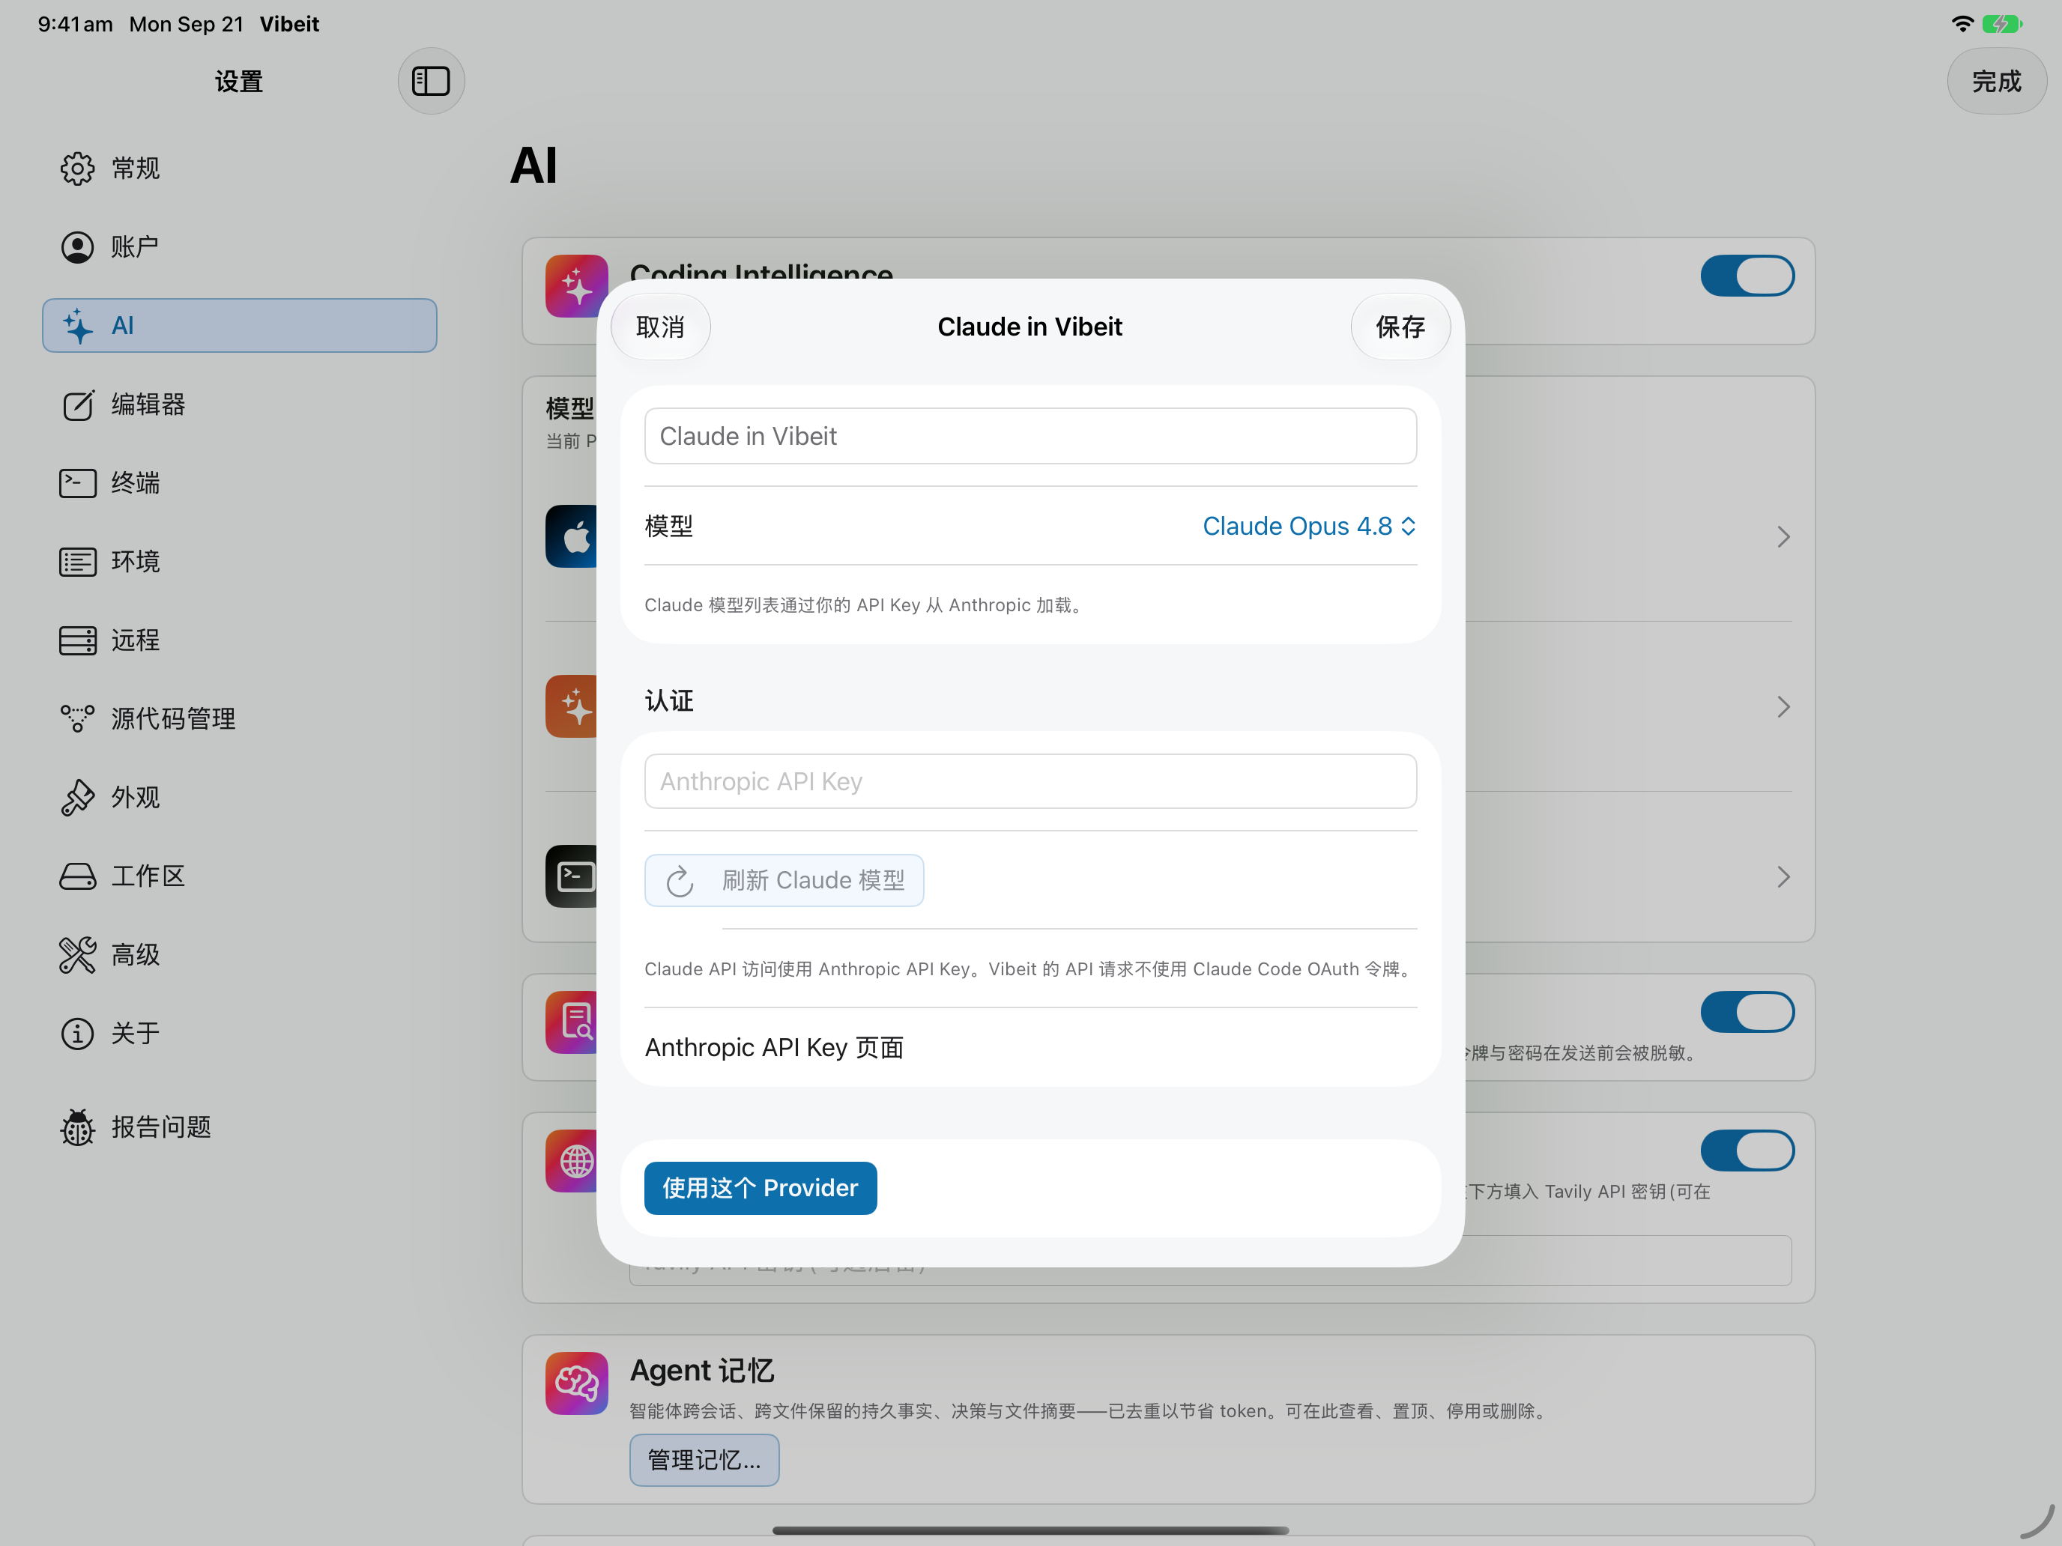This screenshot has height=1546, width=2062.
Task: Toggle the switch in the Tavily section
Action: pos(1747,1150)
